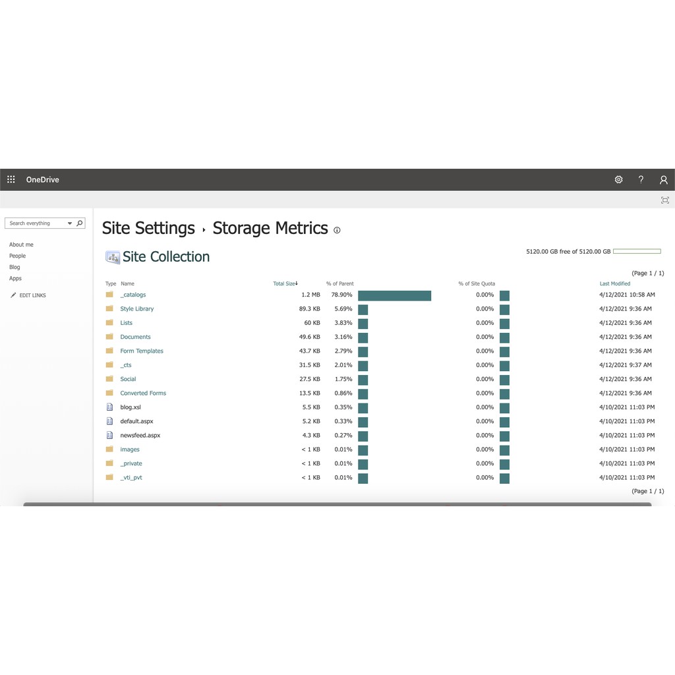Click the Search everything input field
This screenshot has width=675, height=675.
click(x=36, y=223)
